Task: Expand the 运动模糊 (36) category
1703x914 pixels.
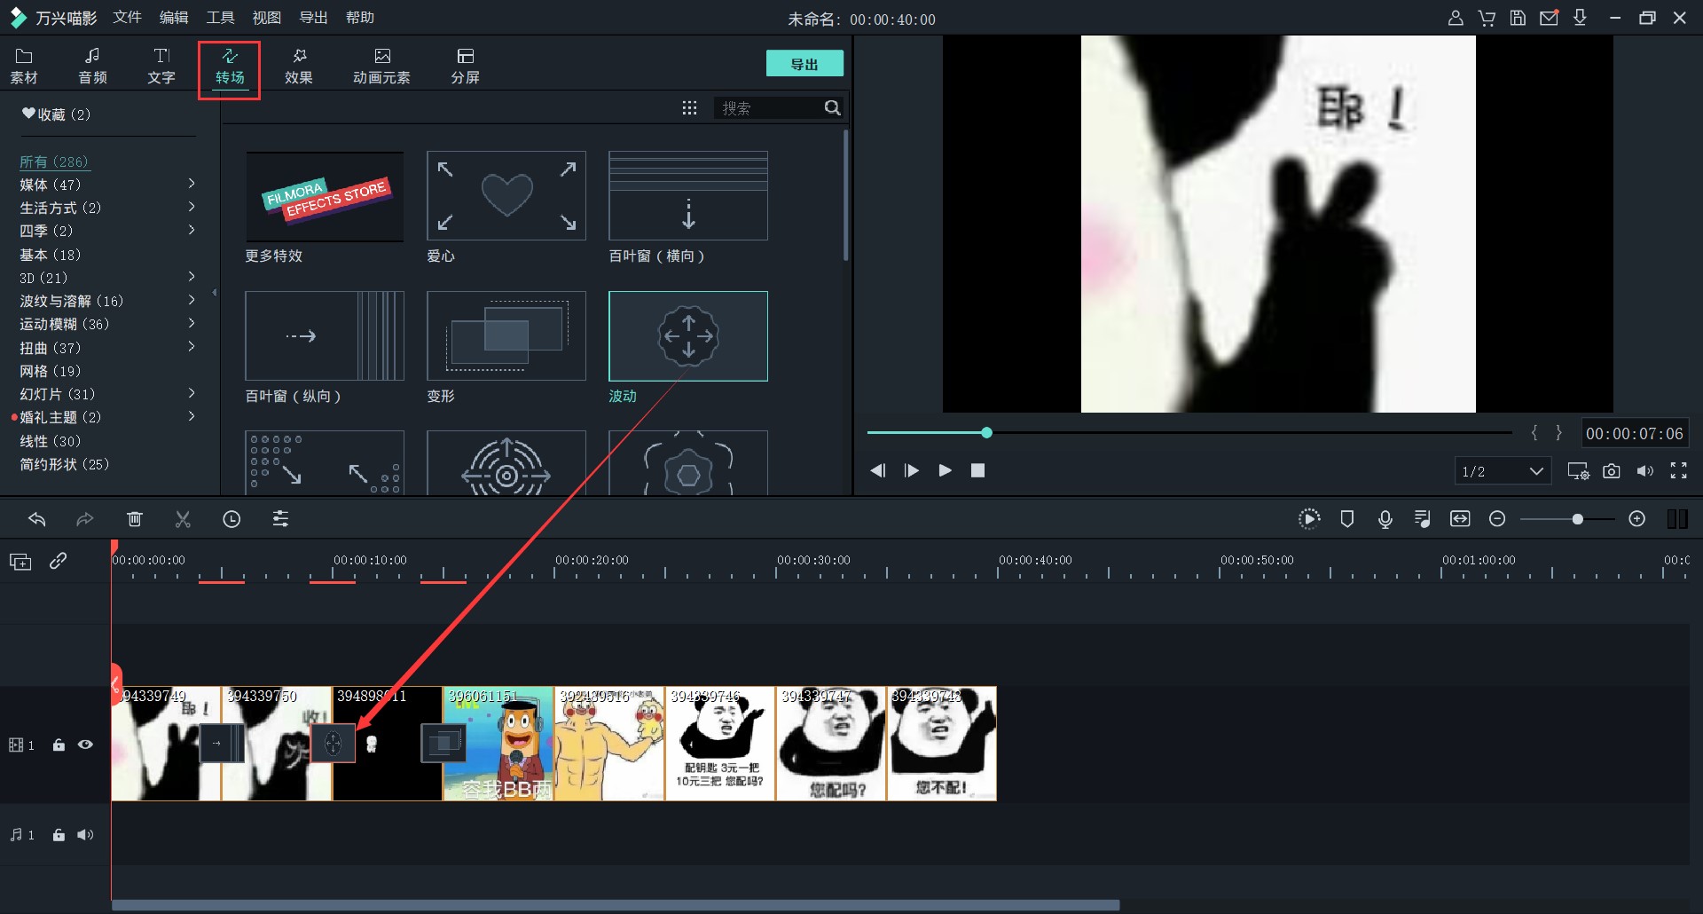Action: (192, 323)
